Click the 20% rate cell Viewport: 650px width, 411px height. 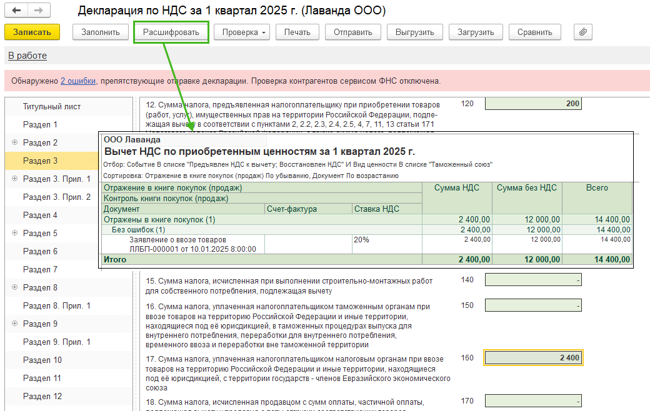tap(387, 244)
